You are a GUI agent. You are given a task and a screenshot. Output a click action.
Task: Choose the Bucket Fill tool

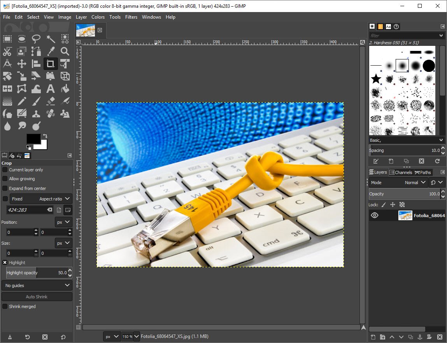pos(65,89)
